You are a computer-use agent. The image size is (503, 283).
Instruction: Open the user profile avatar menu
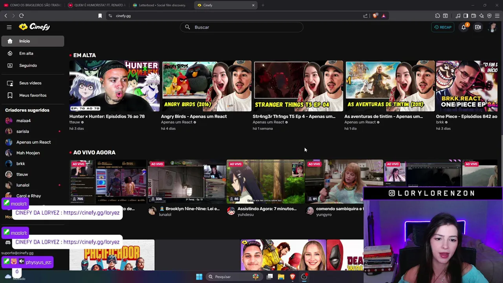492,27
